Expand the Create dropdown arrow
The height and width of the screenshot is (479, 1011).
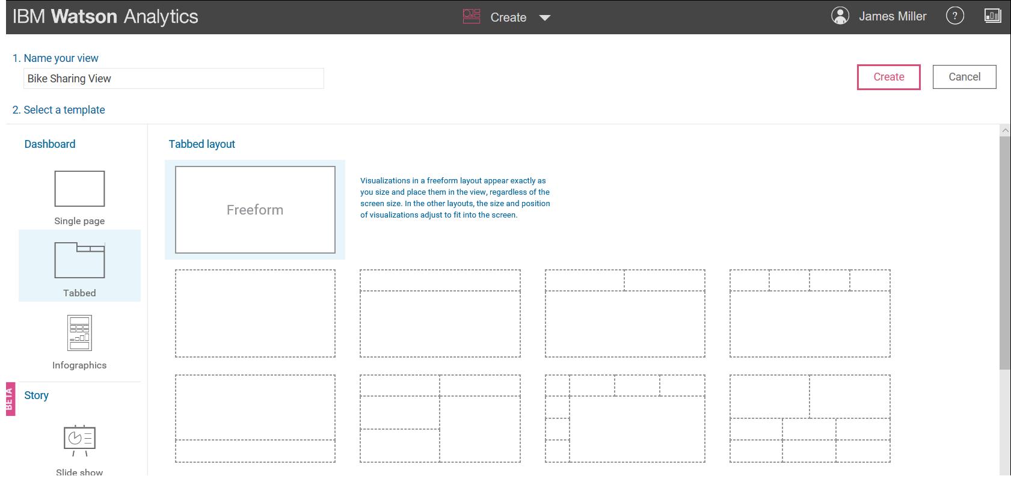(x=545, y=18)
